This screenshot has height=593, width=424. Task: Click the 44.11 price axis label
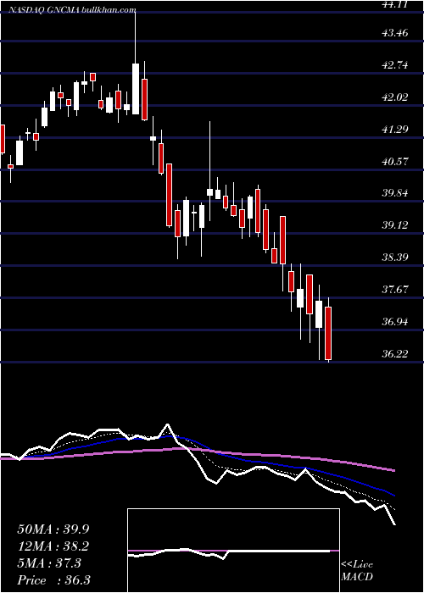pyautogui.click(x=395, y=4)
